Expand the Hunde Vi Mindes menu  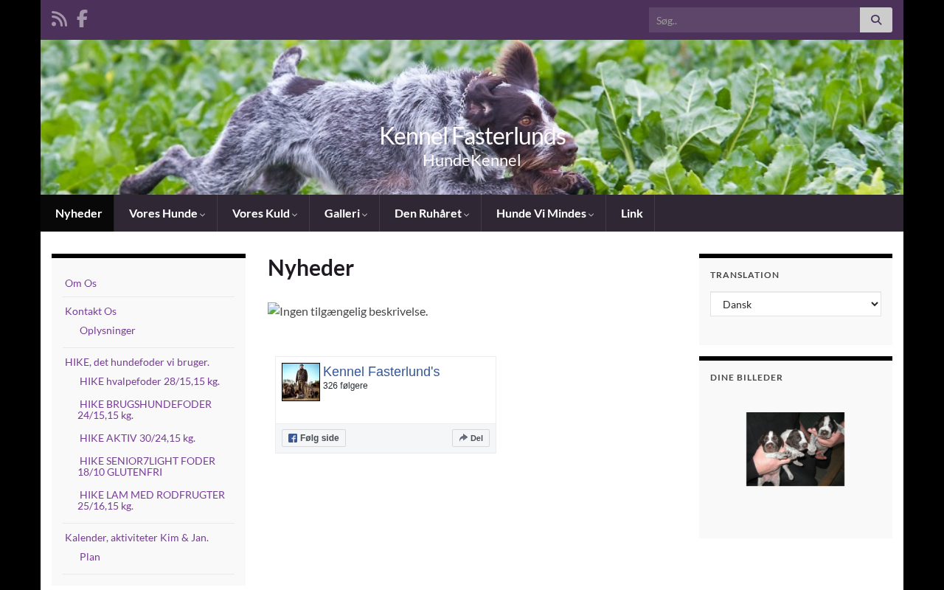pyautogui.click(x=544, y=213)
